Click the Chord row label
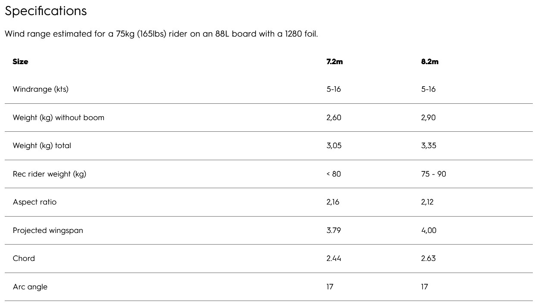 pyautogui.click(x=24, y=258)
